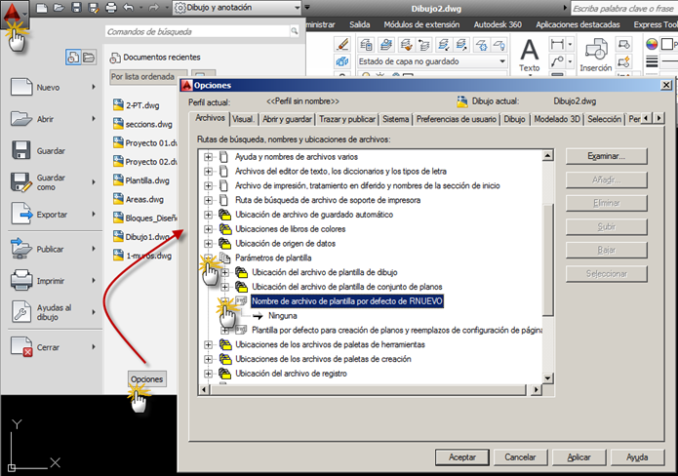The image size is (678, 476).
Task: Switch to the Abrir y guardar tab
Action: [287, 119]
